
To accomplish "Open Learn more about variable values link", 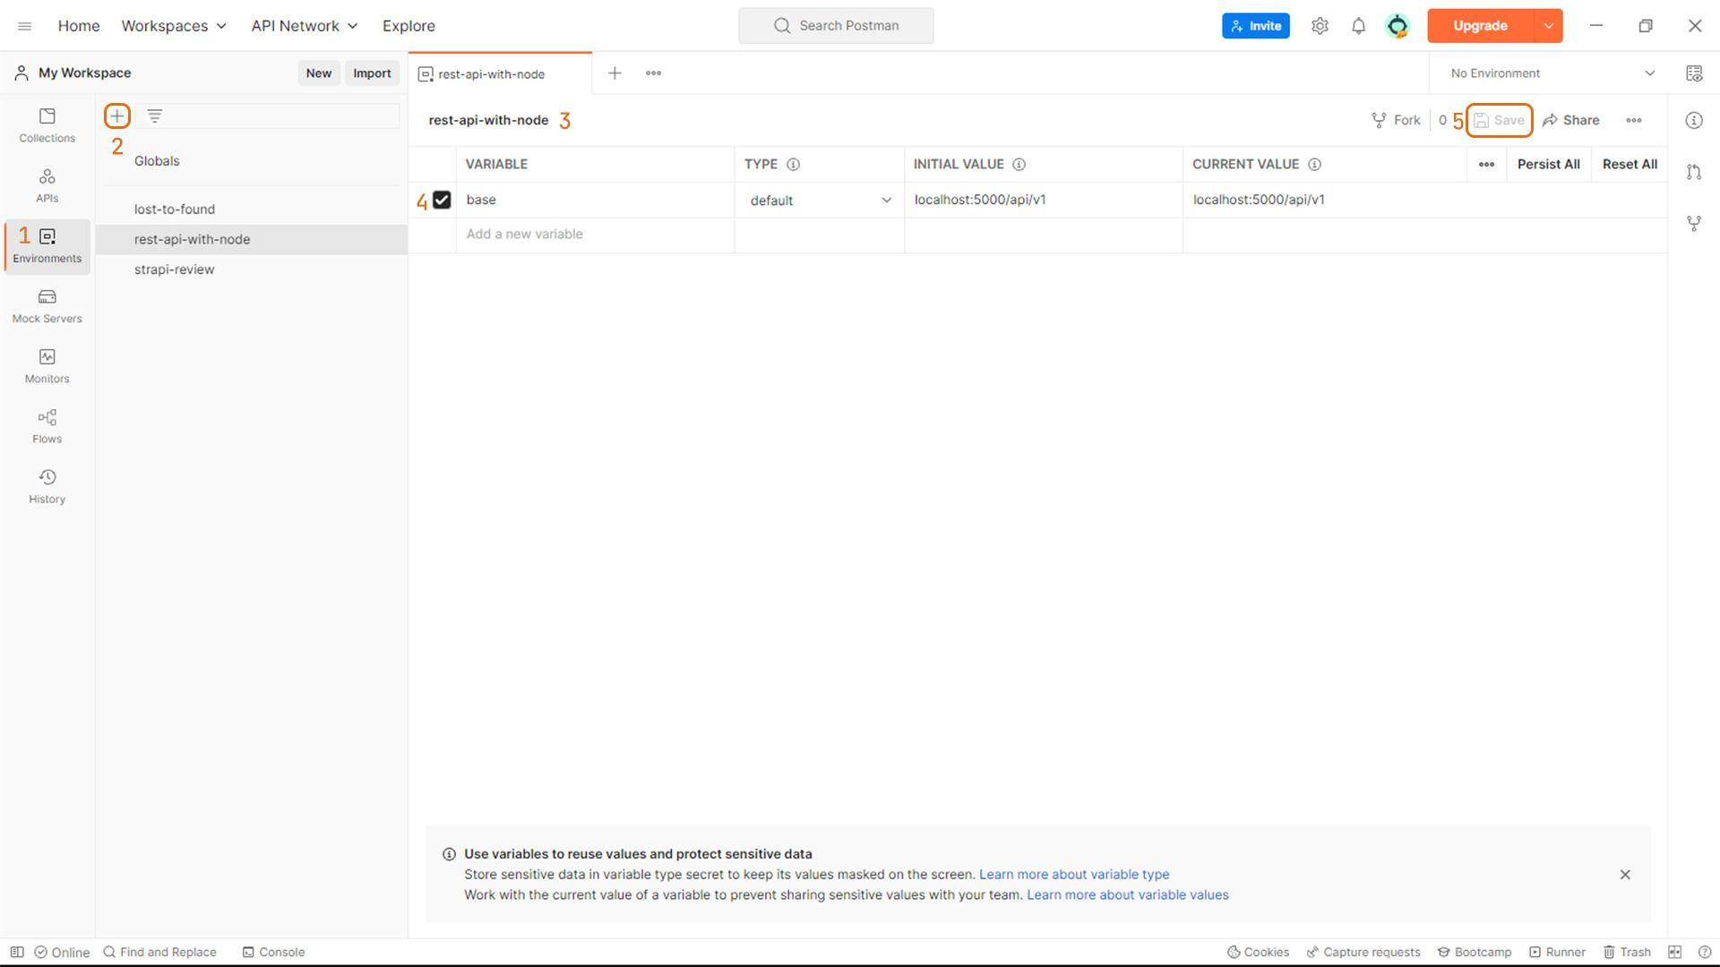I will 1127,895.
